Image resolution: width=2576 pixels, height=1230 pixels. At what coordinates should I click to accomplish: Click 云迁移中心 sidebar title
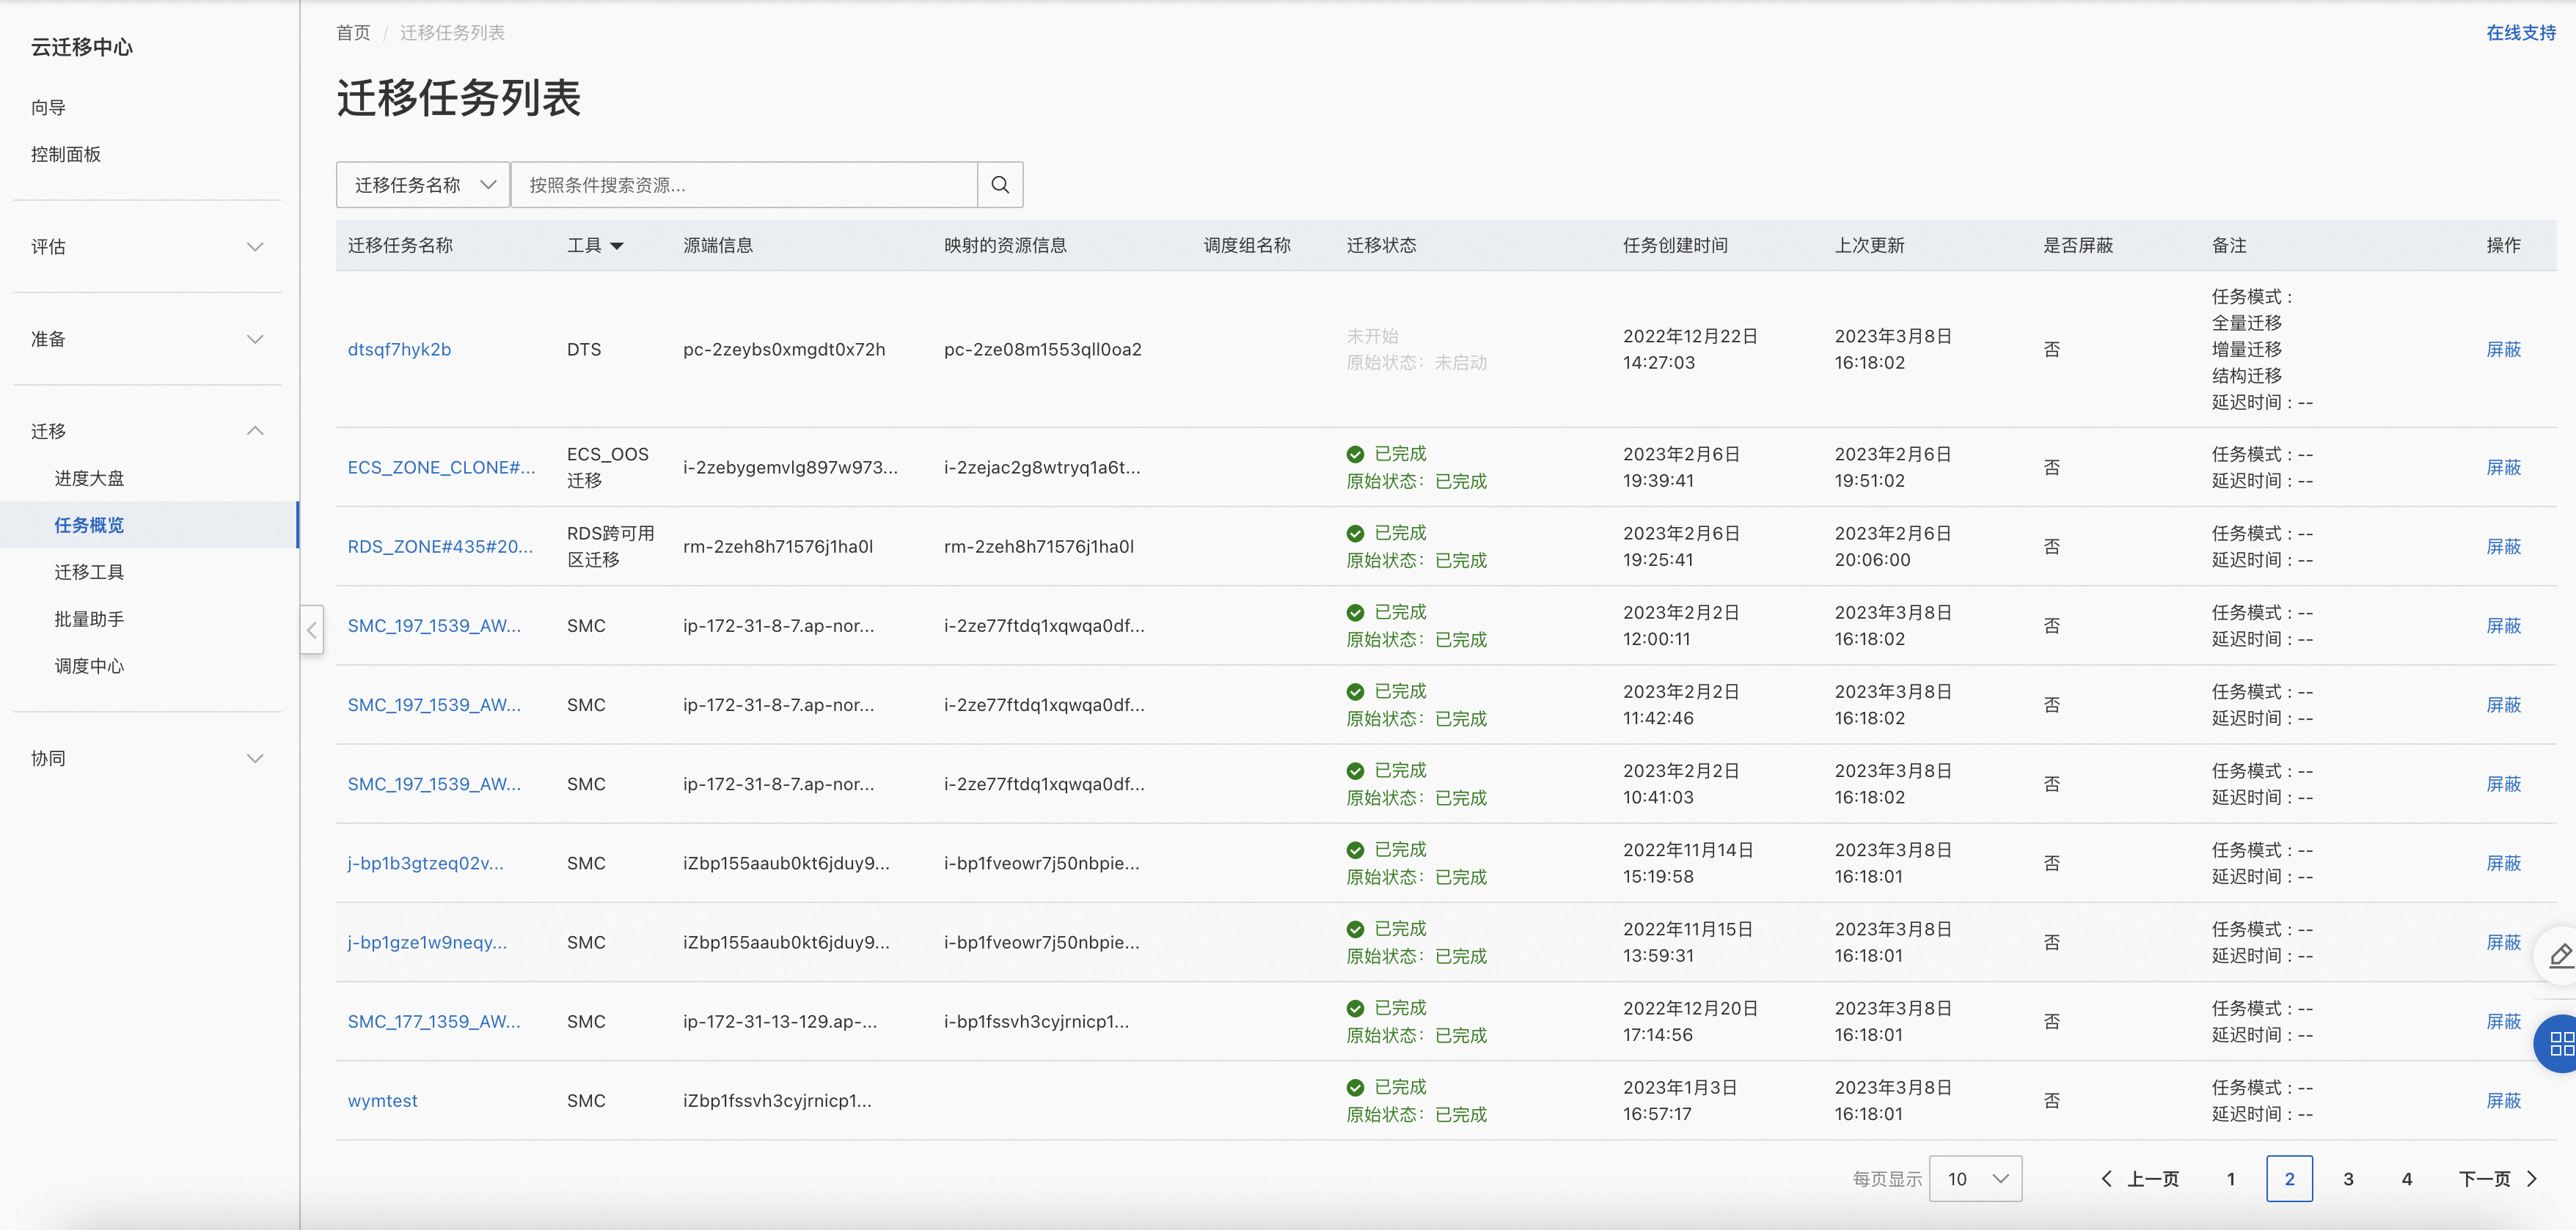(x=81, y=47)
